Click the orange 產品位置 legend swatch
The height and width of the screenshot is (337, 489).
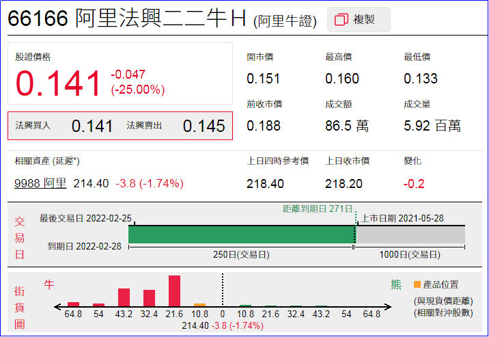pos(417,284)
